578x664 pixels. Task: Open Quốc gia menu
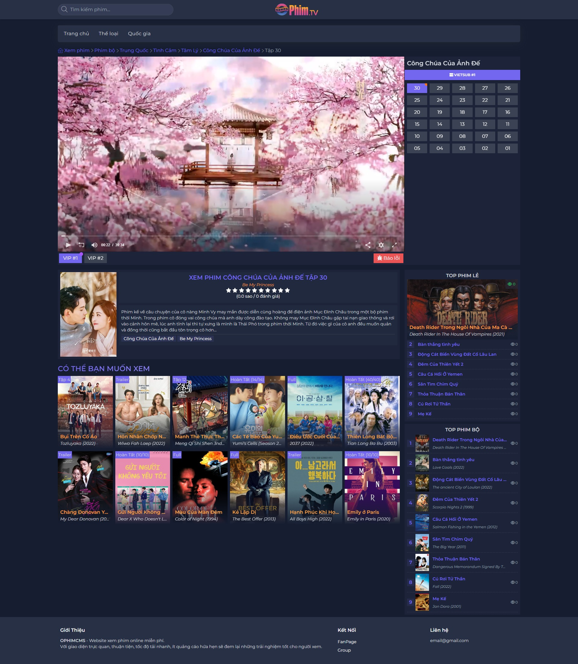pos(139,33)
